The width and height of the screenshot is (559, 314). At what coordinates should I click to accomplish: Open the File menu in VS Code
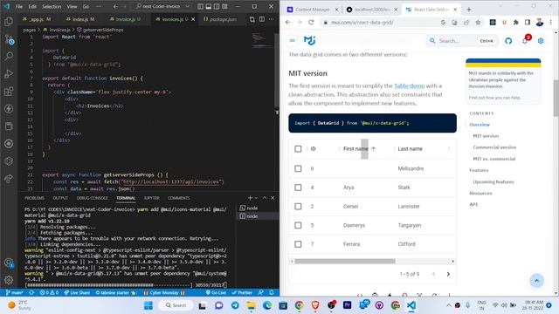coord(19,6)
